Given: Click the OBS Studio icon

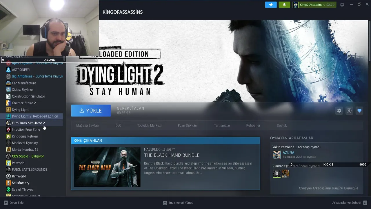Looking at the screenshot, I should click(x=8, y=156).
